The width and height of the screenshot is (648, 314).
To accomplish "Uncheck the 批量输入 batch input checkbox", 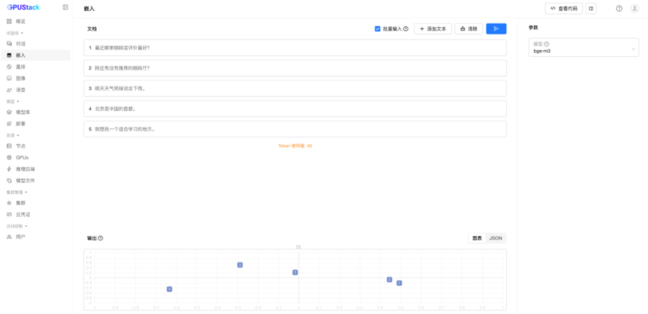I will tap(377, 29).
